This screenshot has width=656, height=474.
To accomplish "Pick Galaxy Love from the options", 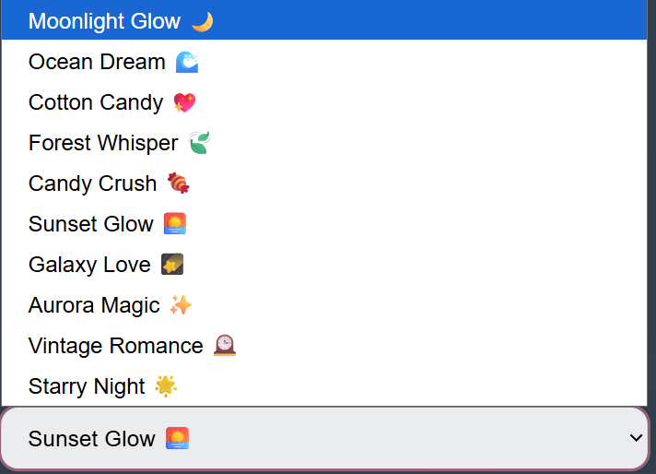I will 89,265.
